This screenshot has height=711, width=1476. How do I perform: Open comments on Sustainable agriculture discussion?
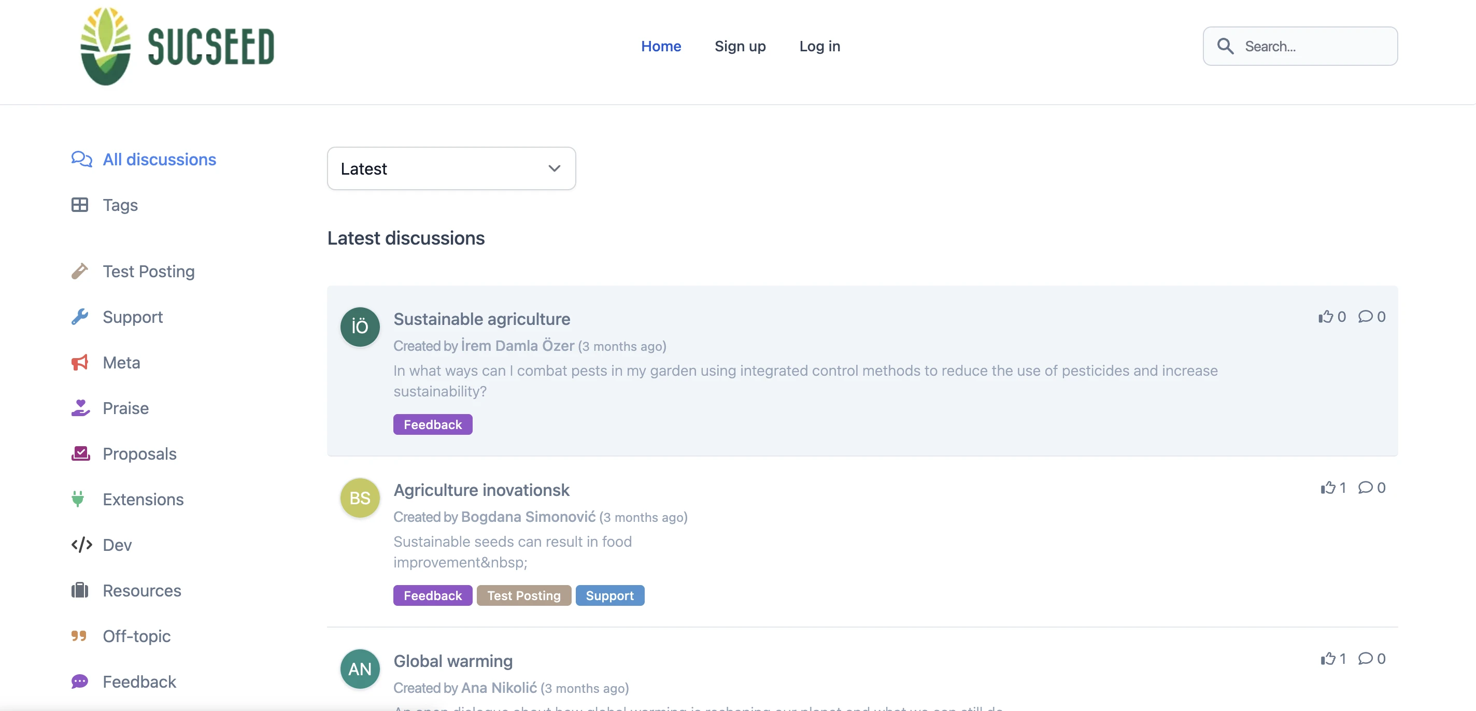(1367, 316)
